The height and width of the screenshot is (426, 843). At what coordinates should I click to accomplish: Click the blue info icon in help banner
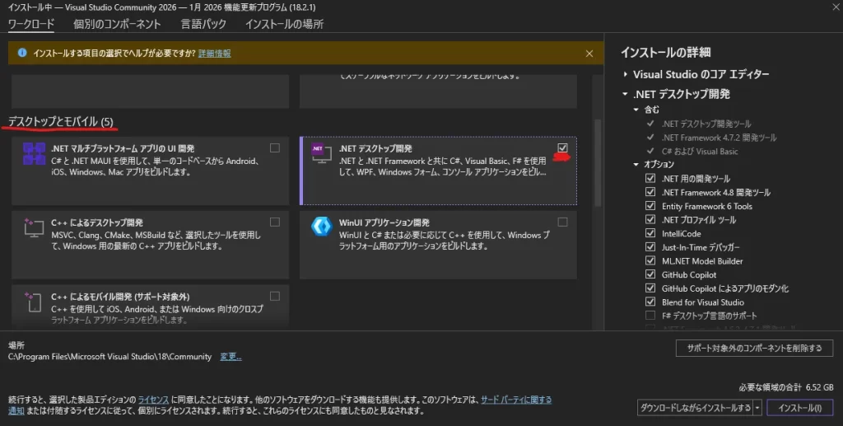(x=22, y=53)
